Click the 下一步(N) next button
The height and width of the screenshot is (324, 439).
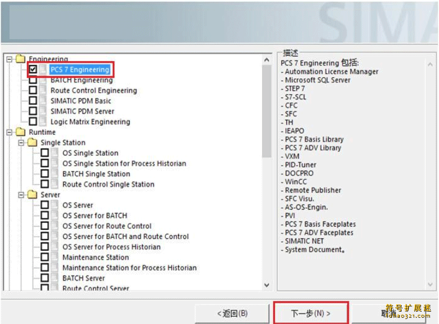click(x=311, y=313)
